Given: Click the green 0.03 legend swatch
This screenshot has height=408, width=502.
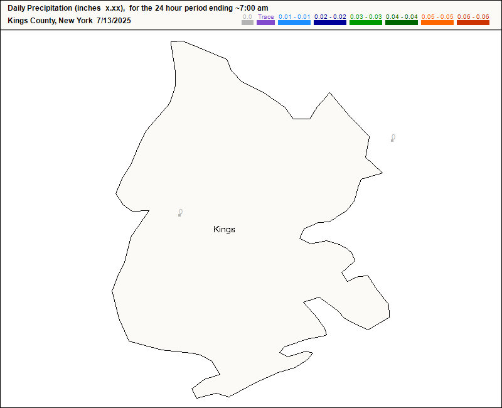Looking at the screenshot, I should (366, 23).
